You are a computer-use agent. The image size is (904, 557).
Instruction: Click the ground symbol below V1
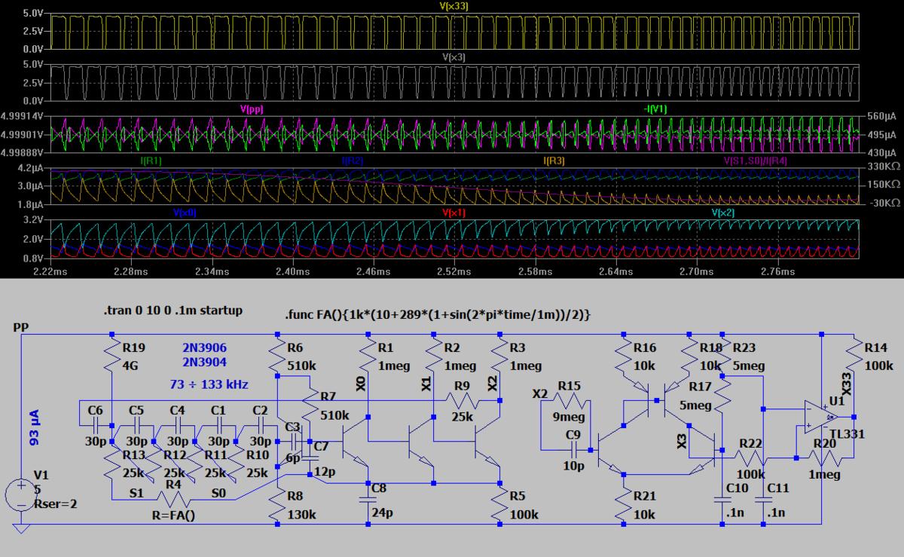20,529
